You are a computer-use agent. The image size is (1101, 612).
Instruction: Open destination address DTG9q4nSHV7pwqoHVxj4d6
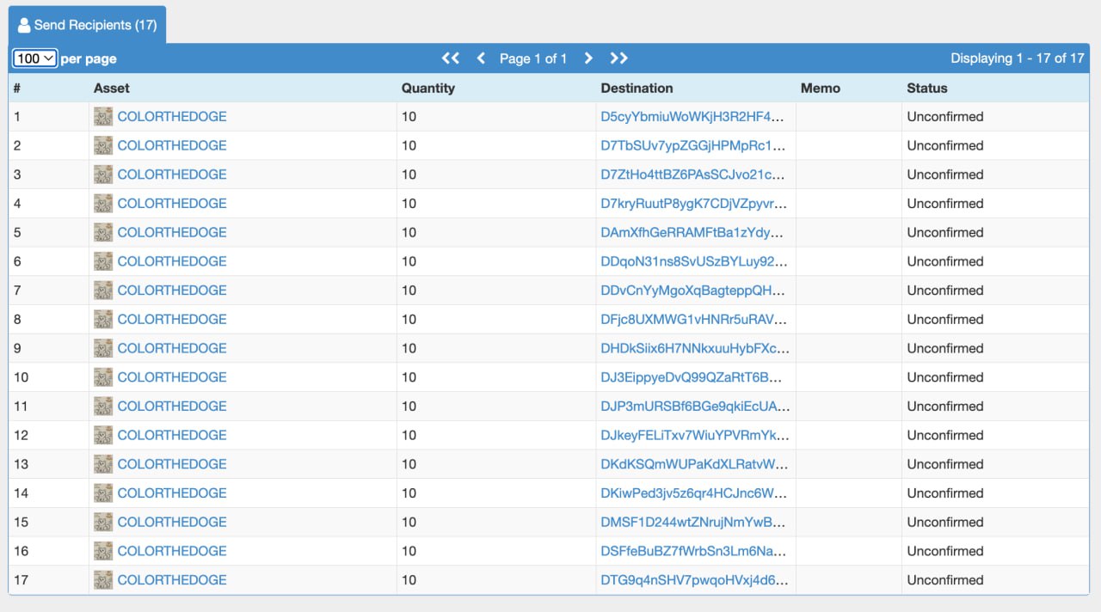[694, 580]
